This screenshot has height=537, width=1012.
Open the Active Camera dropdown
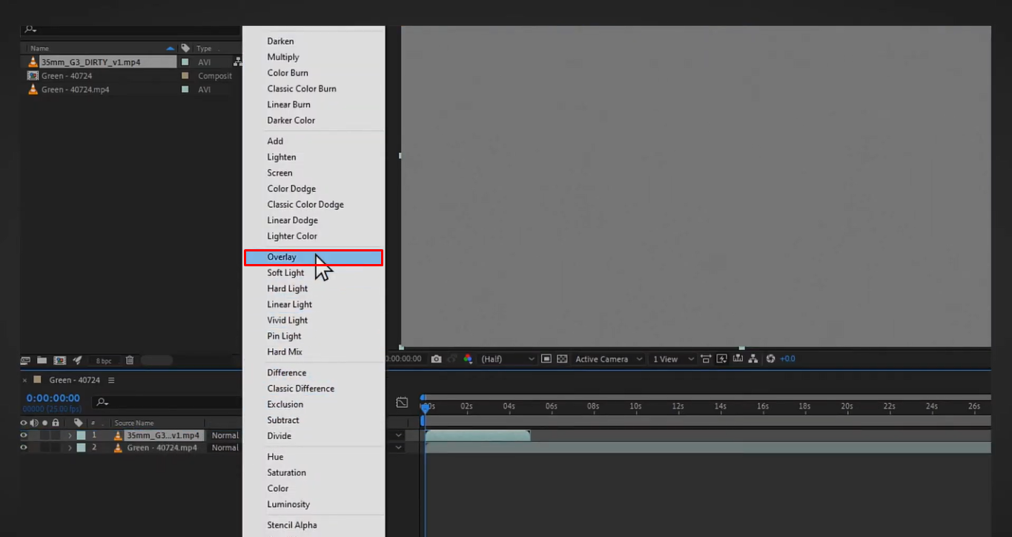(608, 359)
